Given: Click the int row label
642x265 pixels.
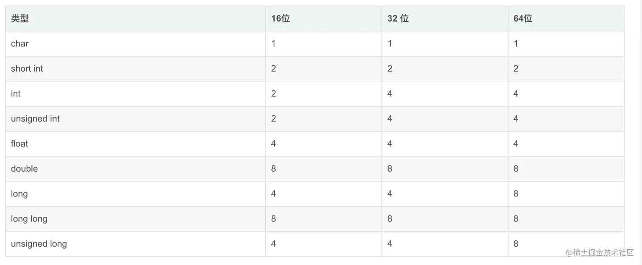Looking at the screenshot, I should tap(16, 94).
